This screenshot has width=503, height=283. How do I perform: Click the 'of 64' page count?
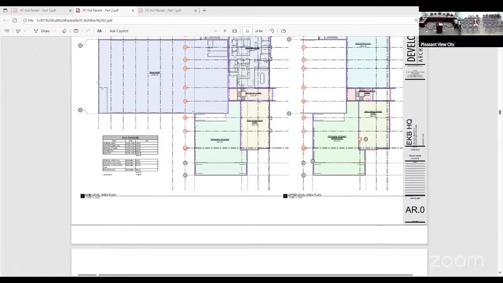pos(259,31)
